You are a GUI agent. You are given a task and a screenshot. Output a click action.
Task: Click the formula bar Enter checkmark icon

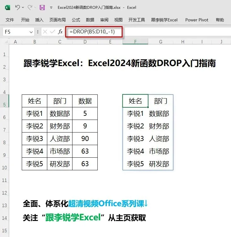coord(53,32)
